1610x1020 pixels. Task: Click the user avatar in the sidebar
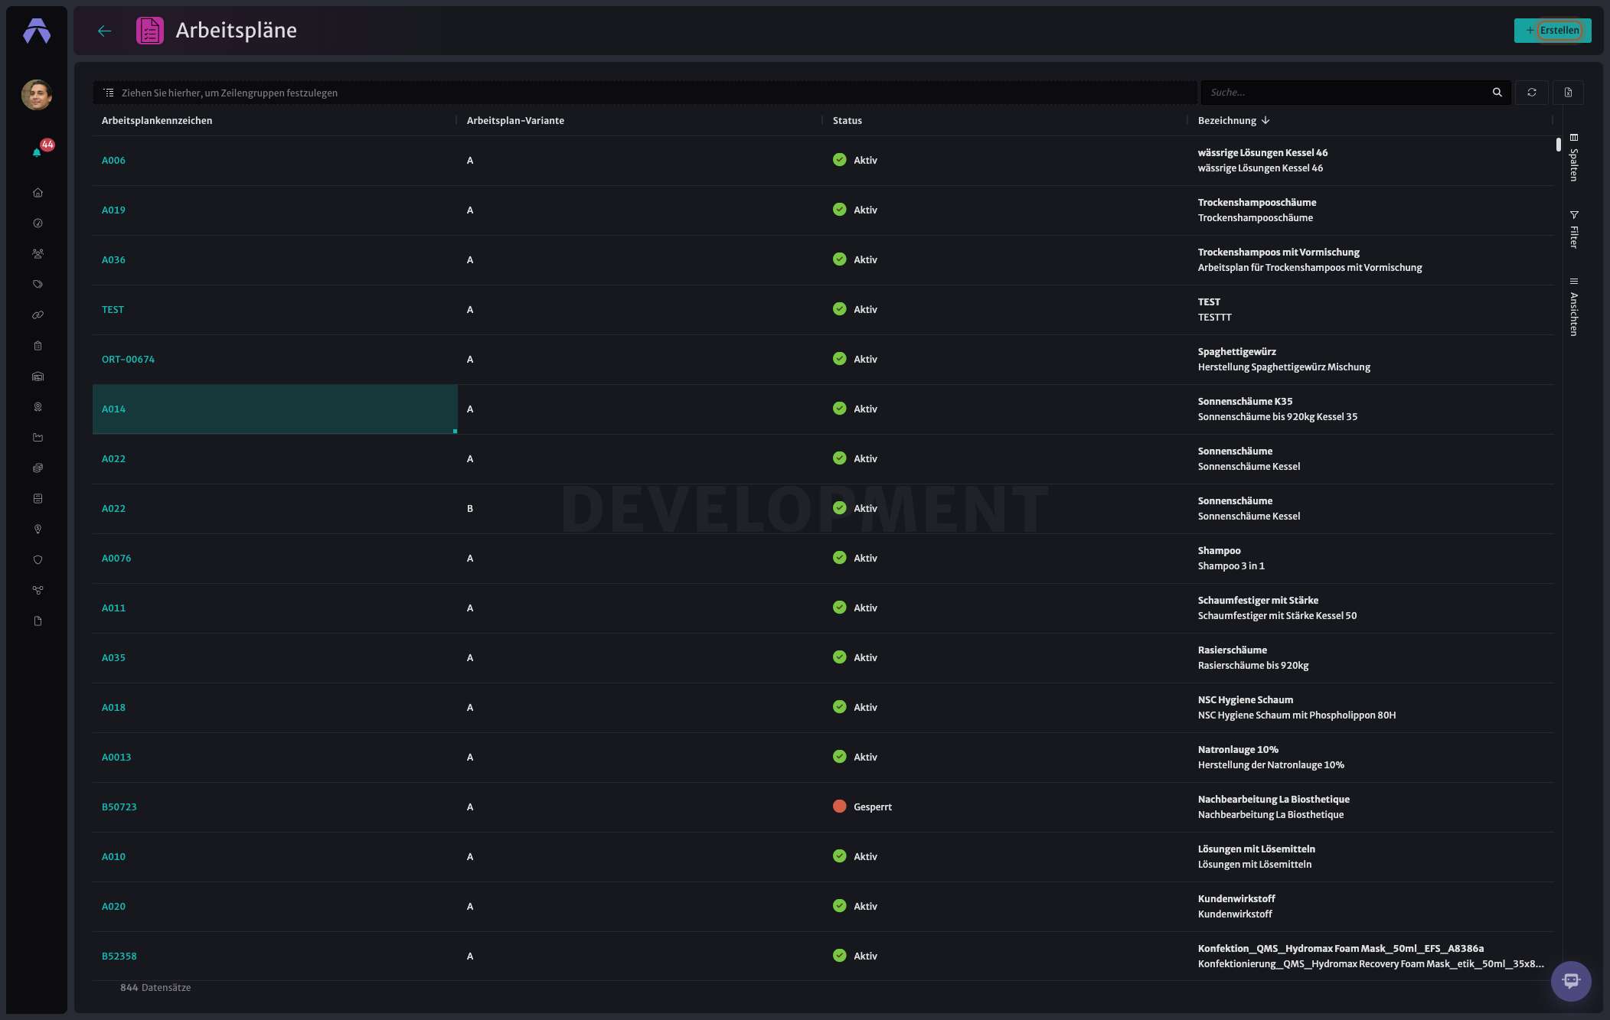pyautogui.click(x=37, y=95)
